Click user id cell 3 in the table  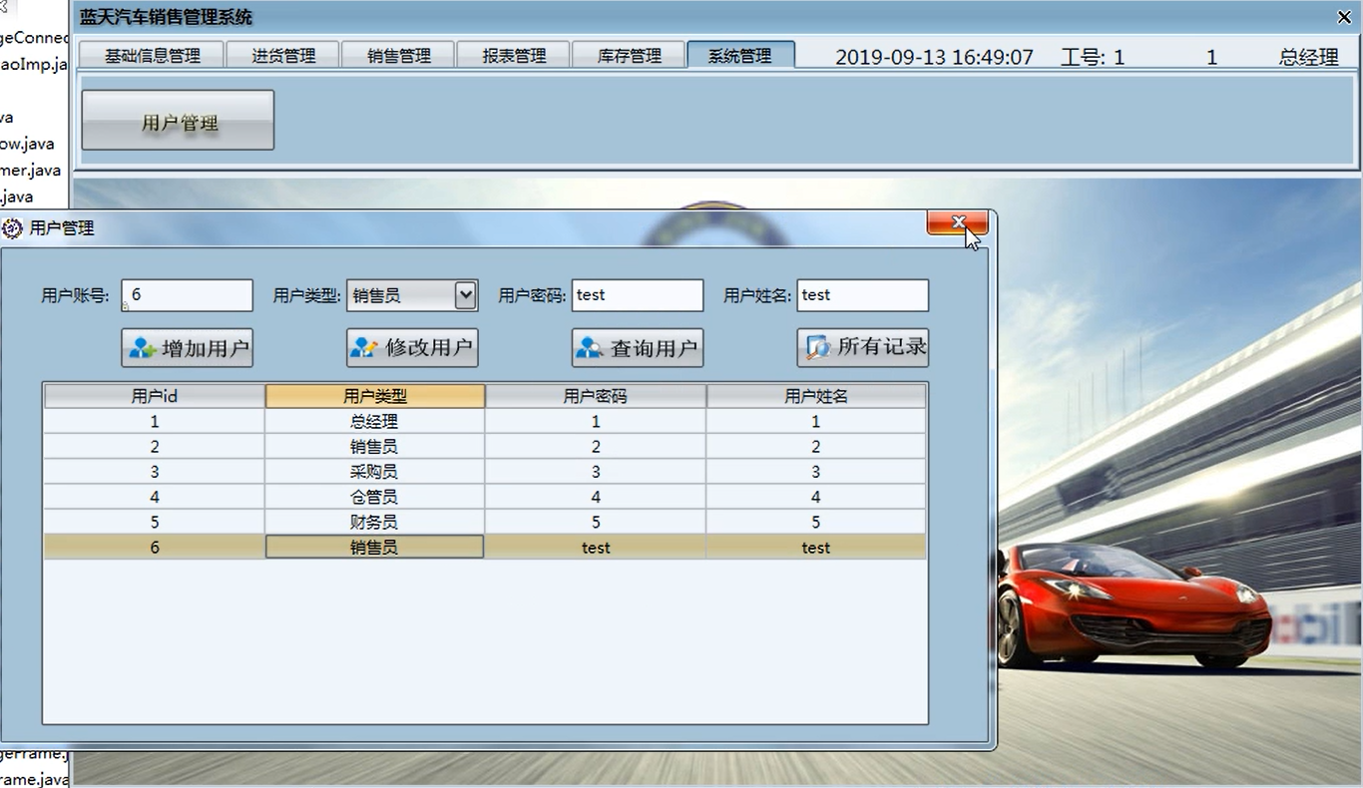tap(155, 472)
